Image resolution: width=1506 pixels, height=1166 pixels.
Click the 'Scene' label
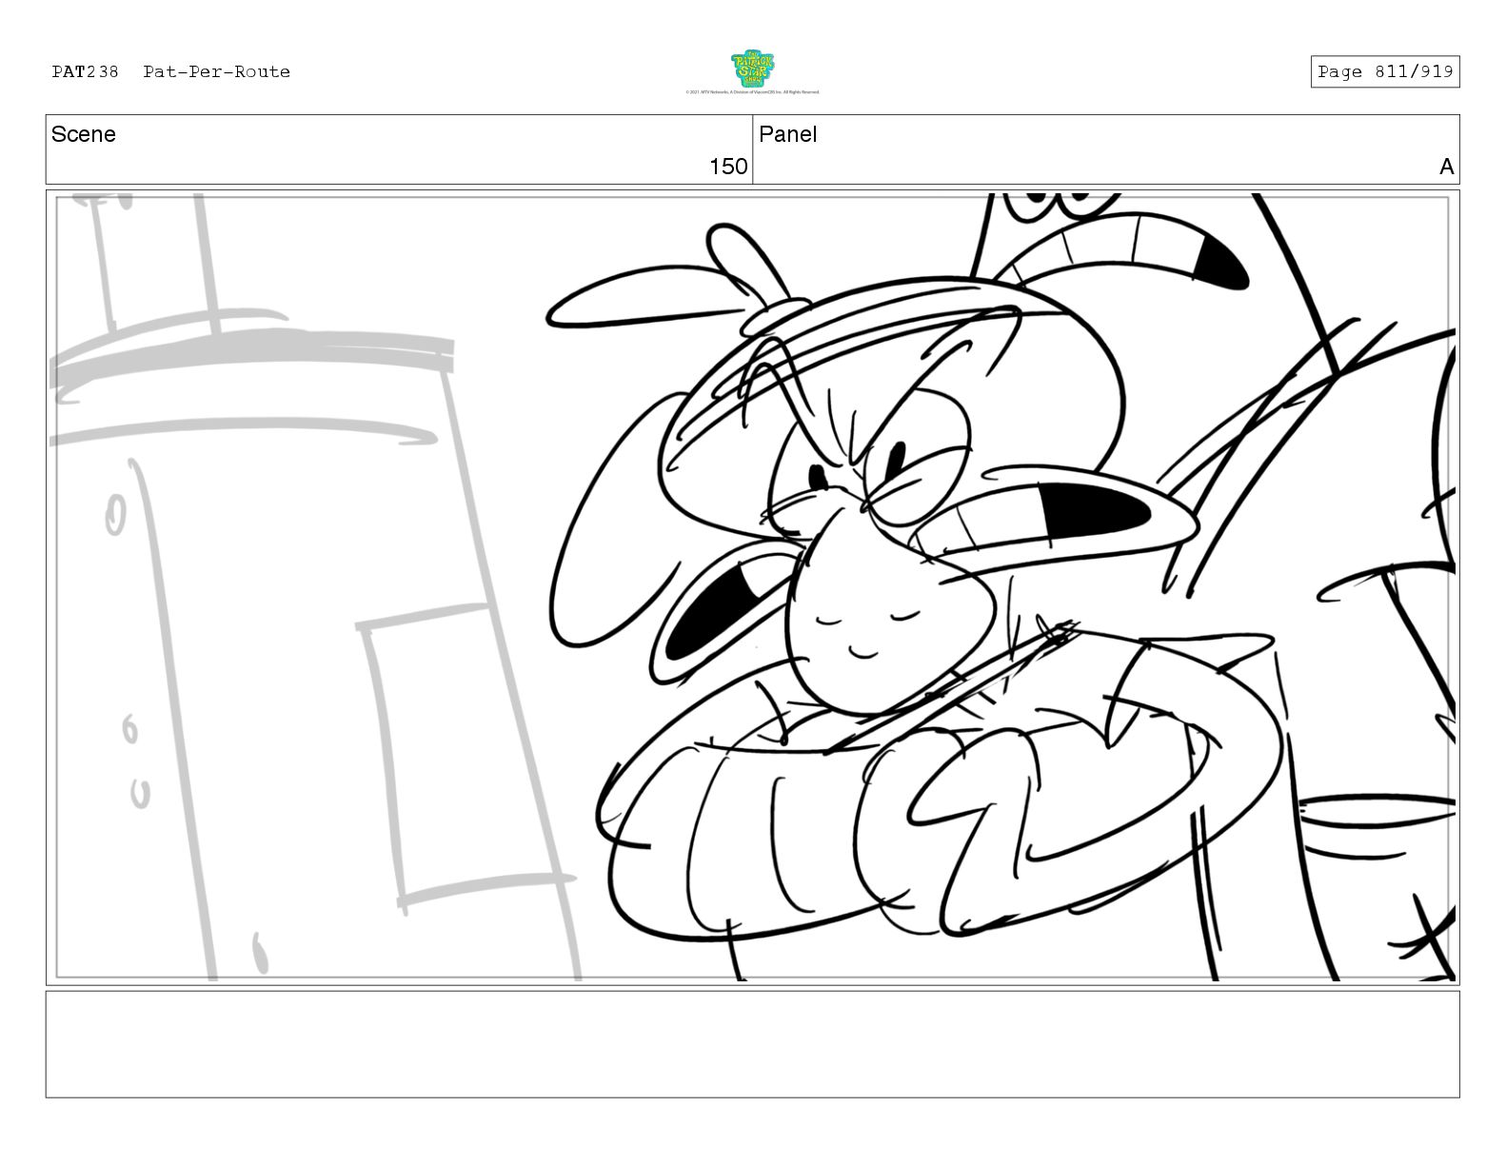[x=84, y=134]
